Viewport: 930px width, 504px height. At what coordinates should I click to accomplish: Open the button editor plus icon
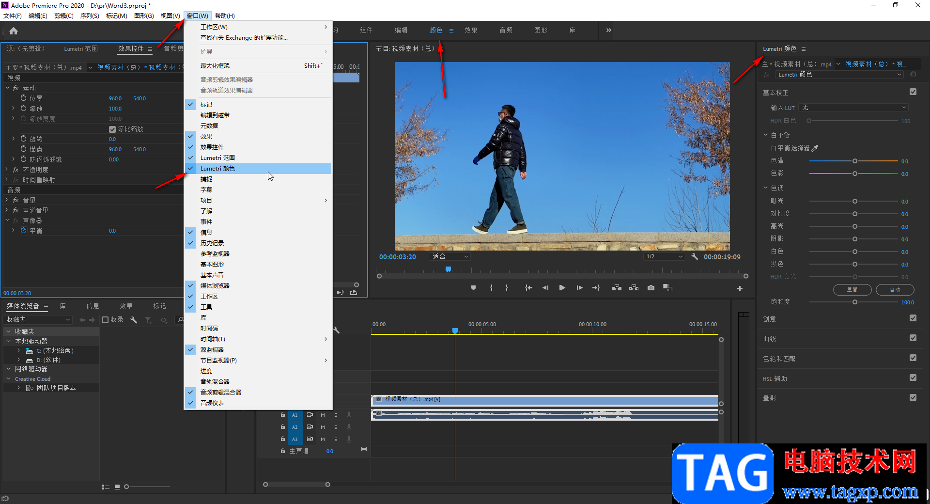pyautogui.click(x=740, y=288)
